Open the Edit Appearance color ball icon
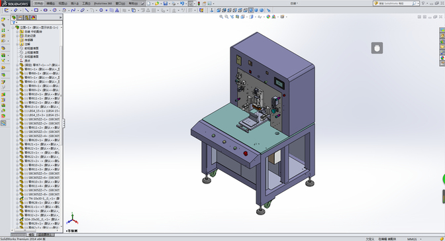The width and height of the screenshot is (445, 241). tap(268, 17)
